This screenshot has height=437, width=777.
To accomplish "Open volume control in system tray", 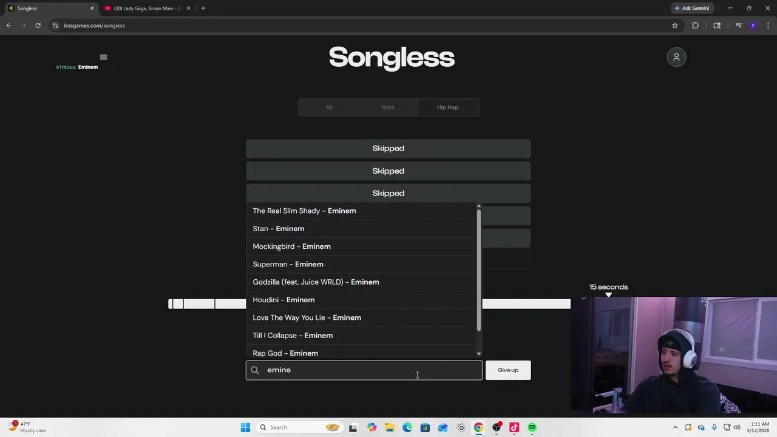I will point(737,427).
